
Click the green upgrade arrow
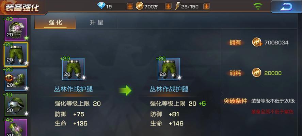[125, 90]
